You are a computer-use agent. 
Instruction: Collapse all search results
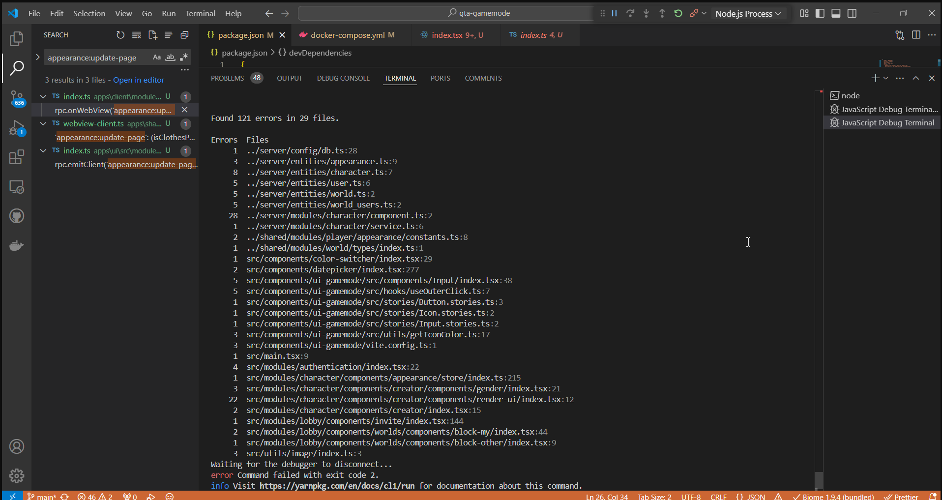point(184,35)
